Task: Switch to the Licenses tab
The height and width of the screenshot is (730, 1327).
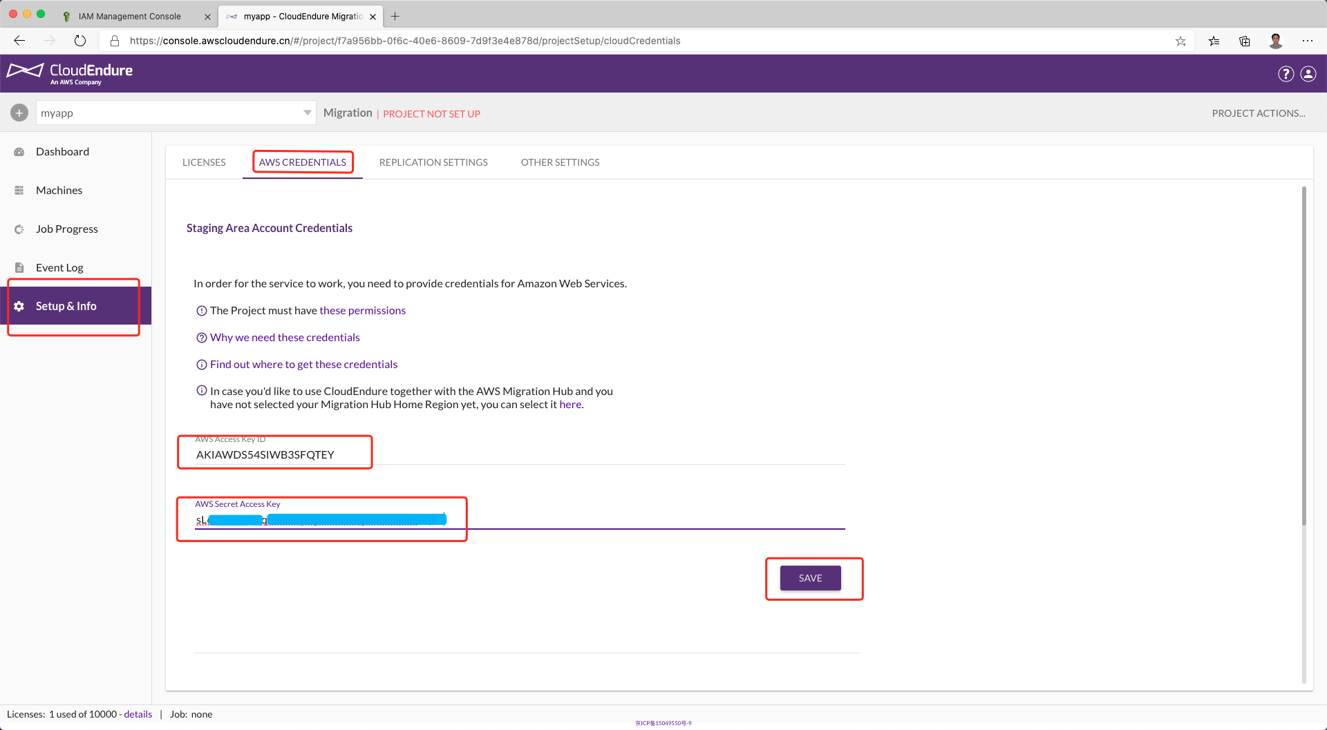Action: [x=204, y=162]
